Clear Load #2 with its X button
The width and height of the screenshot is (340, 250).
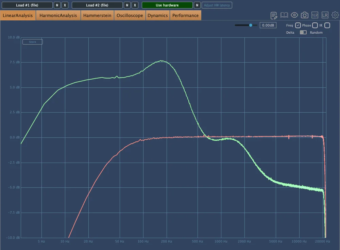click(135, 5)
